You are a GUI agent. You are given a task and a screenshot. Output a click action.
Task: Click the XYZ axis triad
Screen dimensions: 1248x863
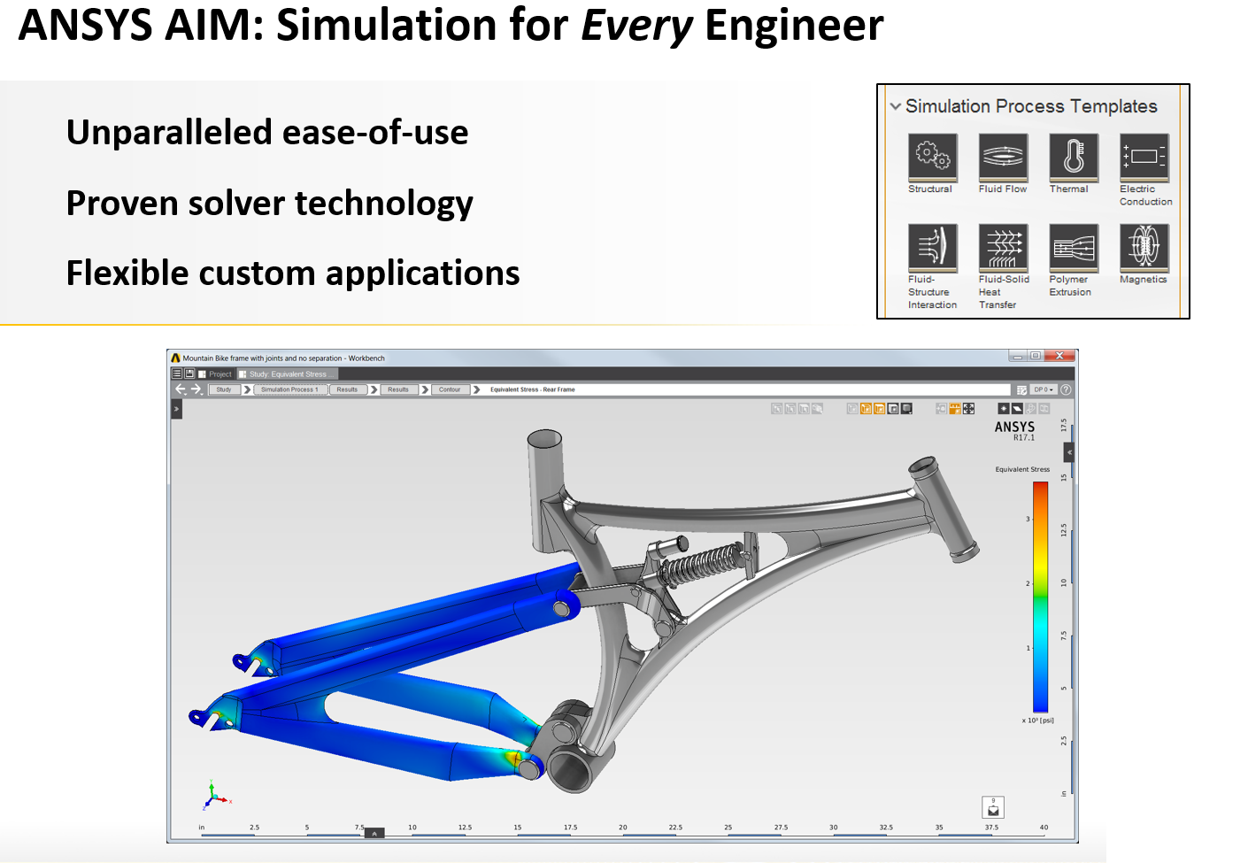point(214,796)
